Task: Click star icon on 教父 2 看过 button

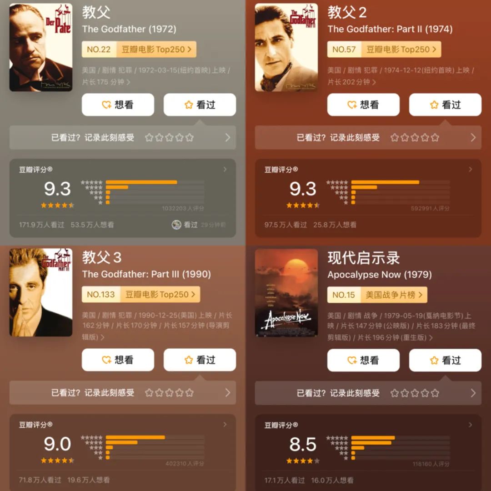Action: [x=434, y=105]
